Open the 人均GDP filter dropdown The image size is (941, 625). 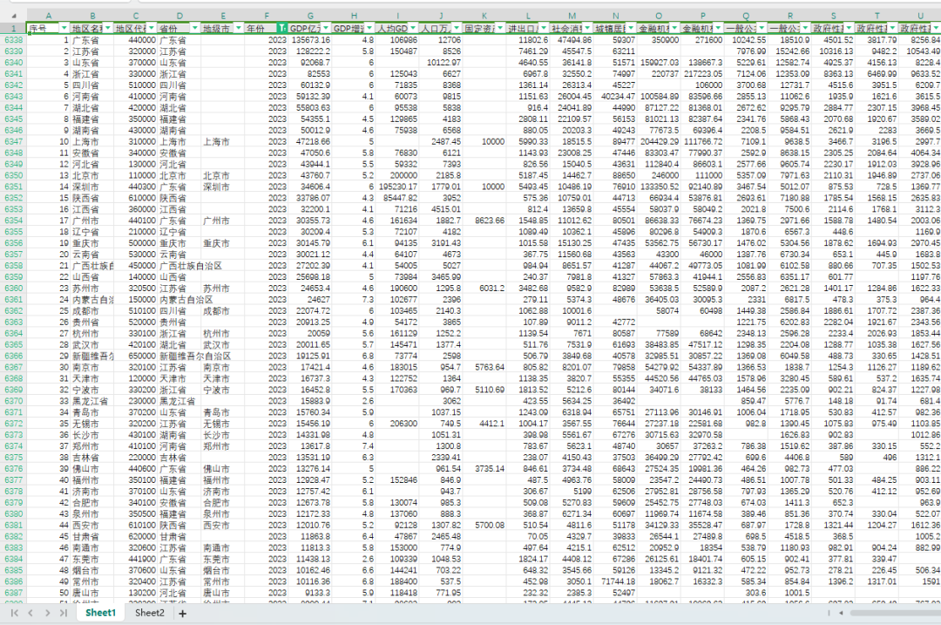(x=413, y=28)
